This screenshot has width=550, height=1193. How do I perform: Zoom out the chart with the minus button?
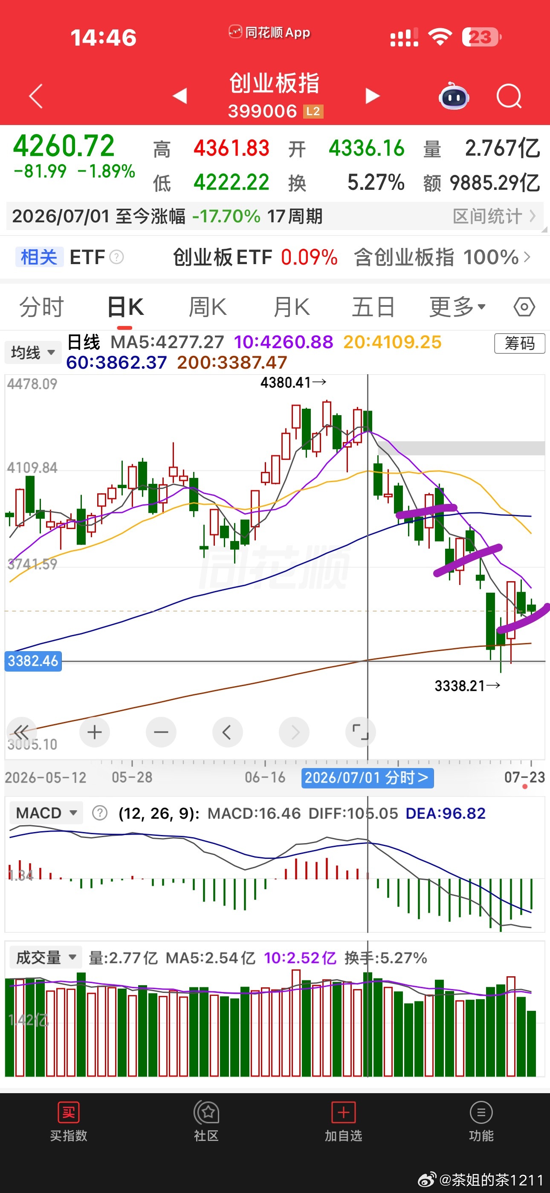[161, 732]
